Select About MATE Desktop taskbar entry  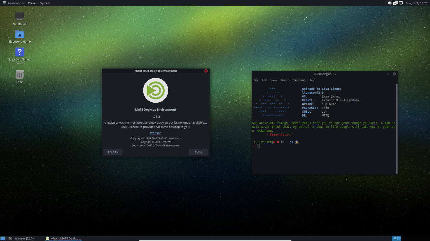(x=63, y=238)
